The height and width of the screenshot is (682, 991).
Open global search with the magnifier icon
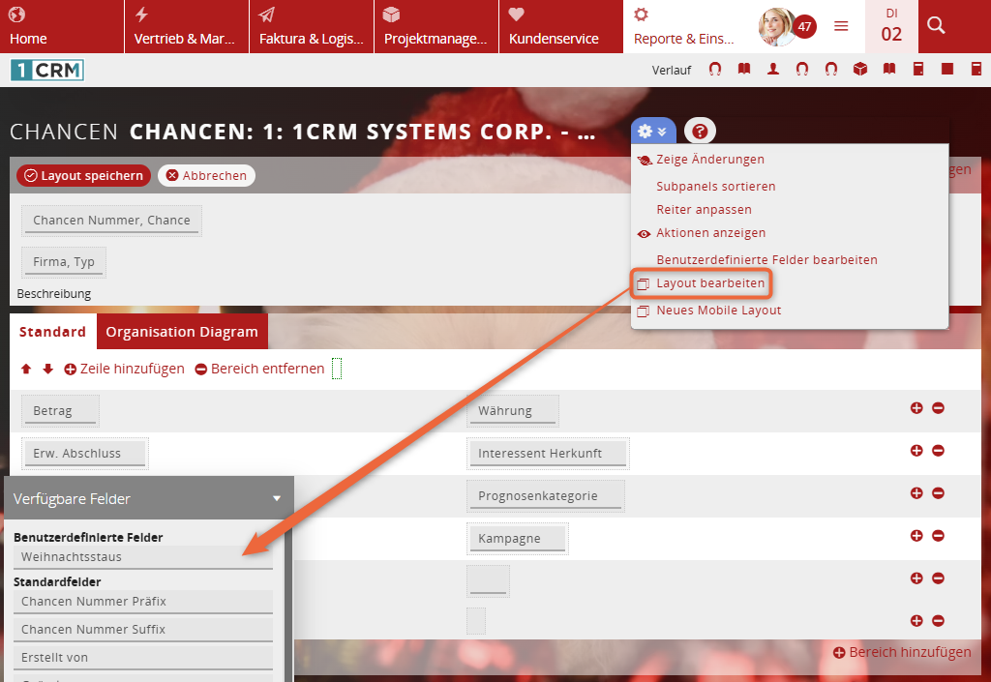pyautogui.click(x=935, y=26)
